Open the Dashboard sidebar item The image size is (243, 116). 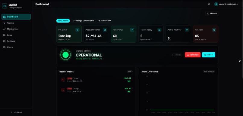[x=16, y=17]
